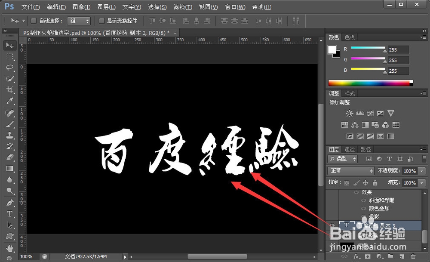Click the foreground color swatch
The image size is (430, 262).
pos(332,50)
